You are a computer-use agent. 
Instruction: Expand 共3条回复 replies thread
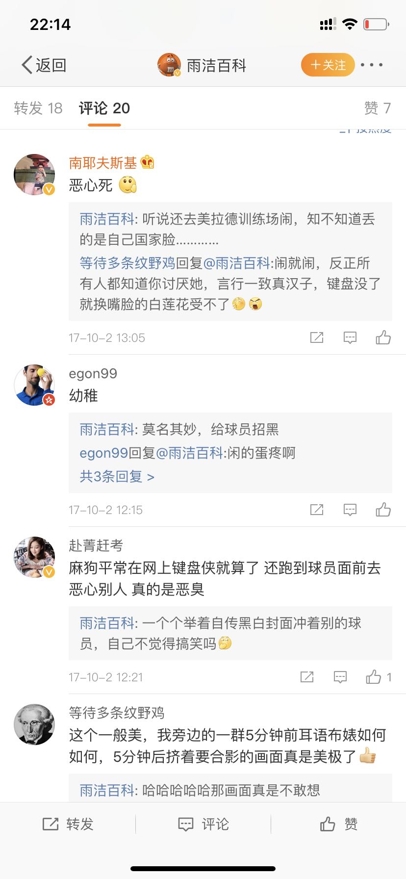click(x=117, y=476)
